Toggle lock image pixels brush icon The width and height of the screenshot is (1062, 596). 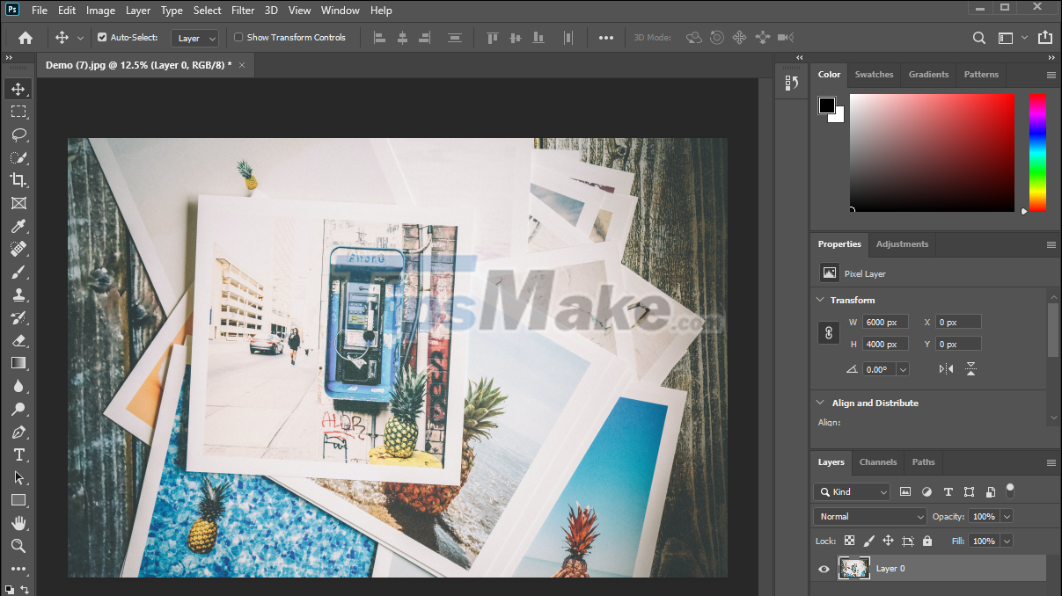(868, 541)
